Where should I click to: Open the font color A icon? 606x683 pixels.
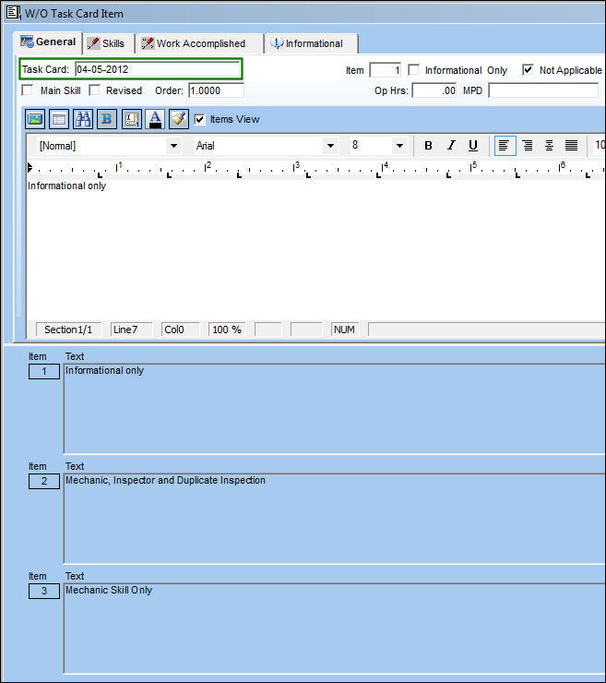coord(155,119)
